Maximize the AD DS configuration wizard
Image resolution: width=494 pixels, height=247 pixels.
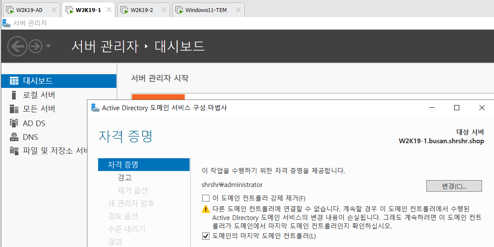coord(456,108)
